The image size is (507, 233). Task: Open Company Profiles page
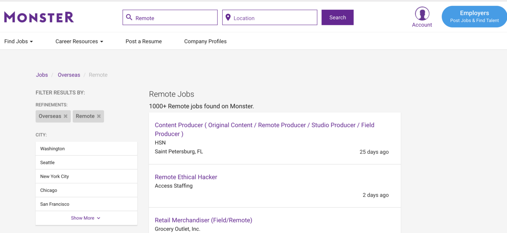point(205,41)
